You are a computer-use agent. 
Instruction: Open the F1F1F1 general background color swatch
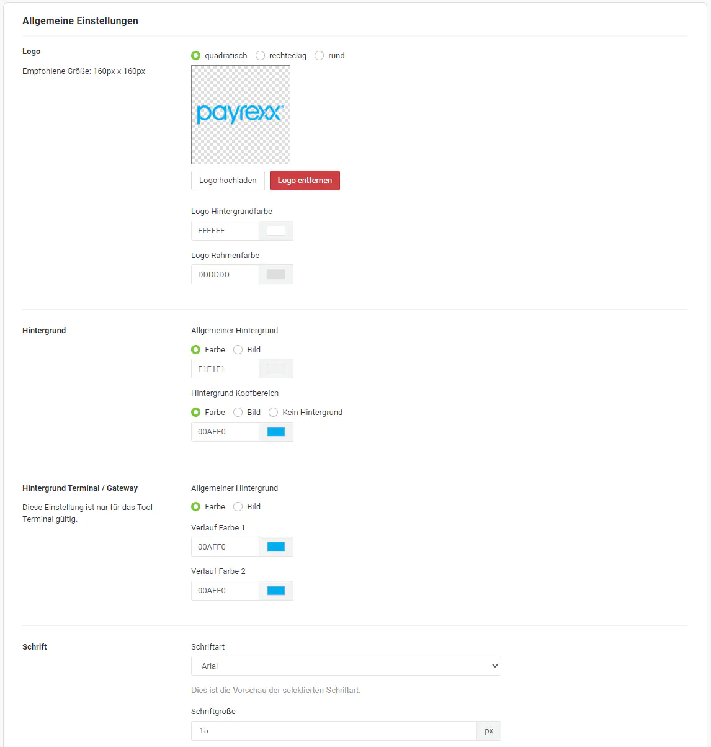(x=276, y=369)
